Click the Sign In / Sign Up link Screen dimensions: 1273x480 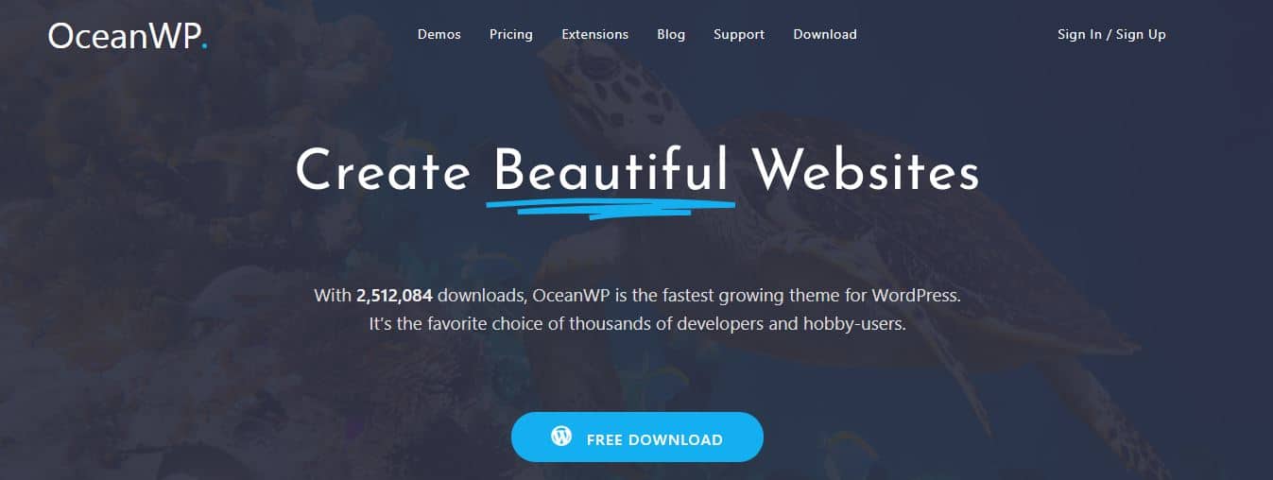[1111, 34]
